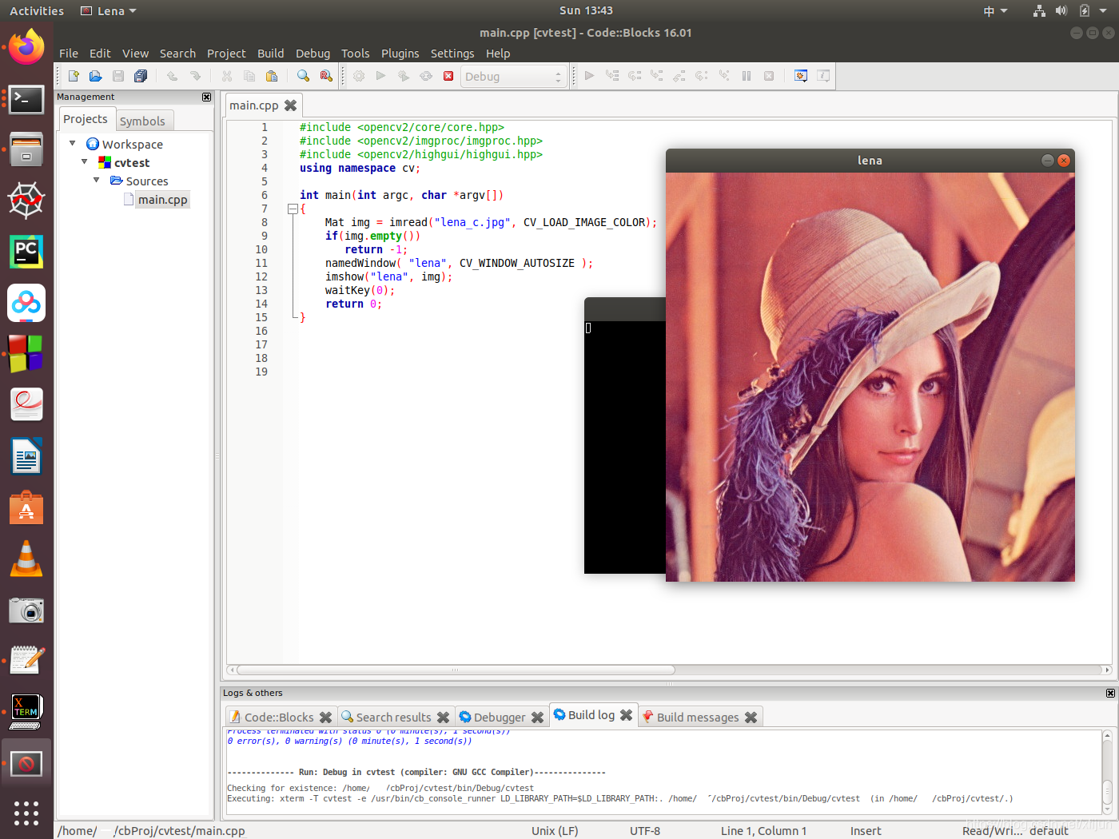Click the Cut toolbar icon

click(227, 76)
